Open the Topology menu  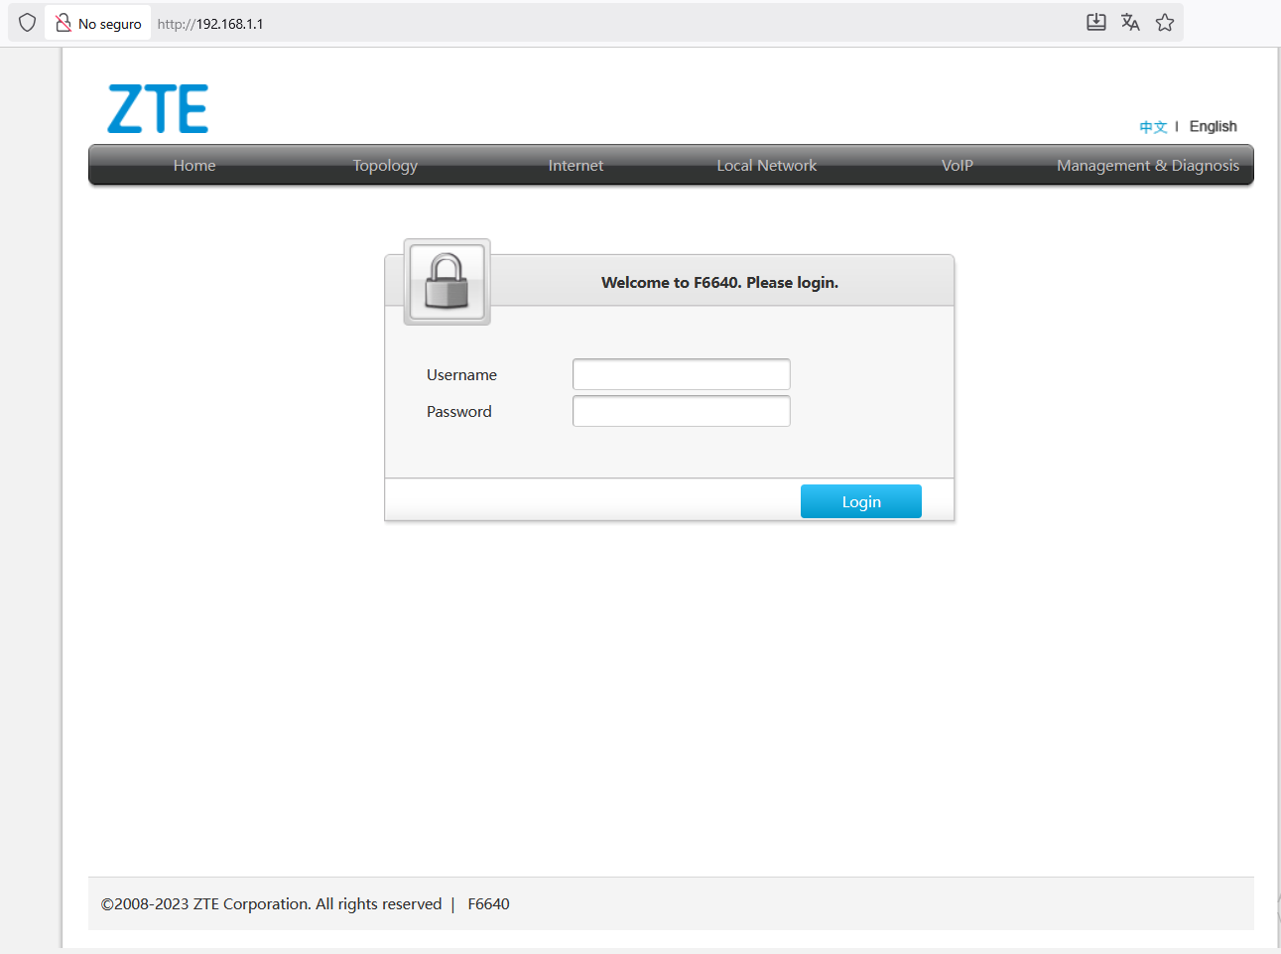point(385,166)
